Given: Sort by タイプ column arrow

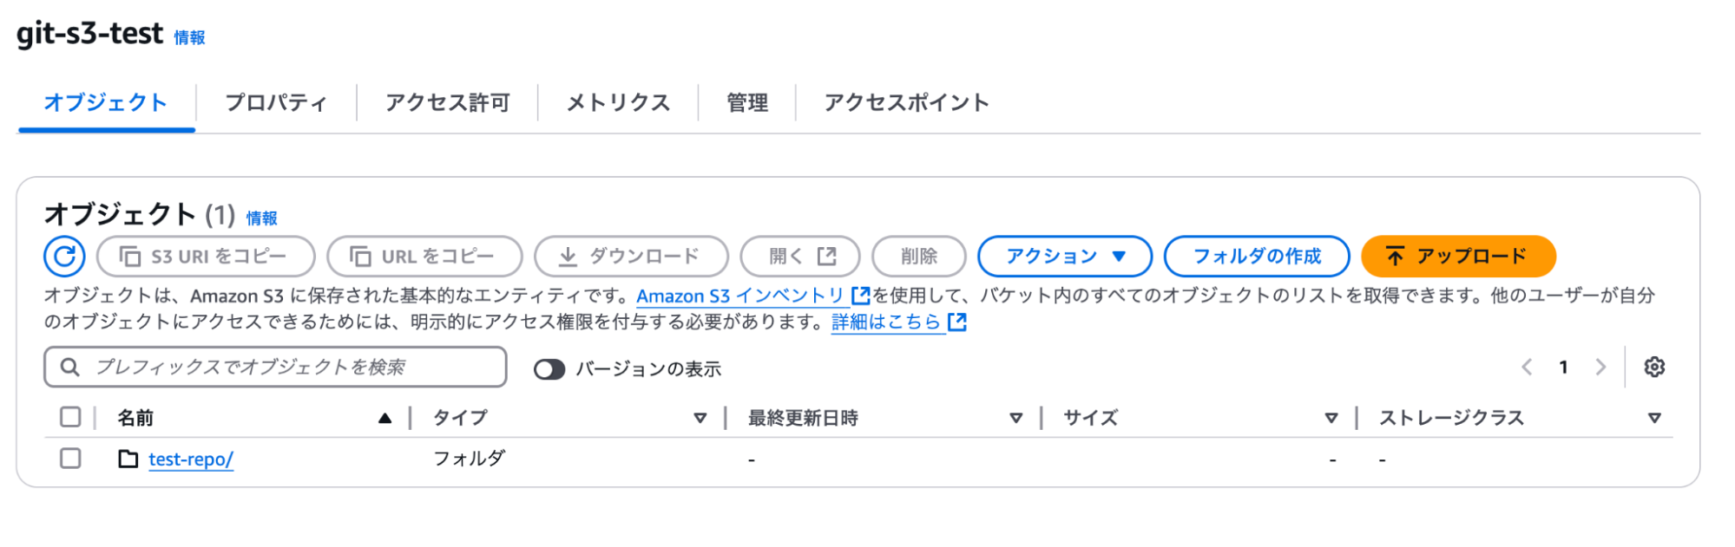Looking at the screenshot, I should pyautogui.click(x=700, y=418).
